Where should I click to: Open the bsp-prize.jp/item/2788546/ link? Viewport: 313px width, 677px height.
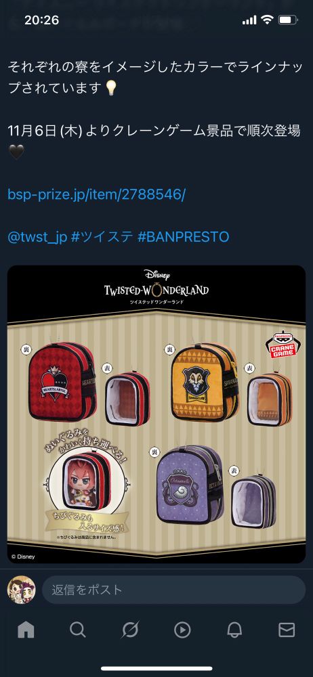tap(96, 195)
